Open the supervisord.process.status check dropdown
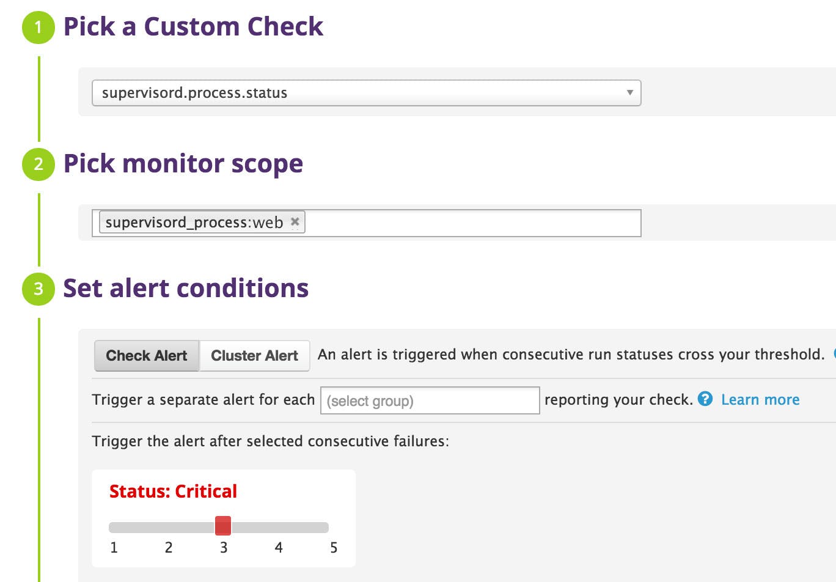The width and height of the screenshot is (836, 582). (x=365, y=93)
